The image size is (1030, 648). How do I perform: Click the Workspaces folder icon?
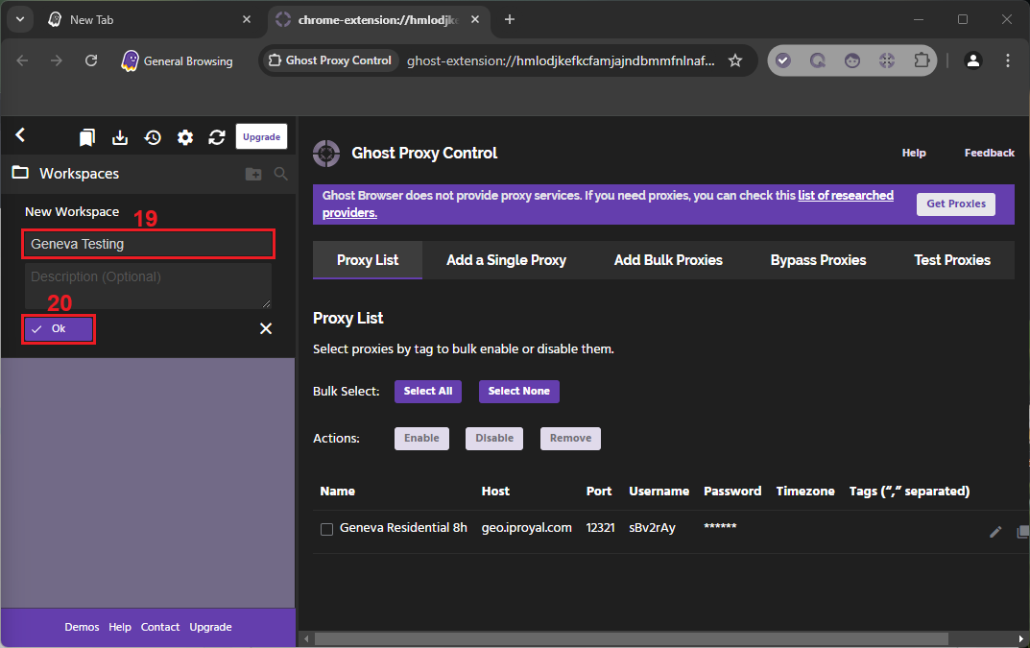pos(20,173)
